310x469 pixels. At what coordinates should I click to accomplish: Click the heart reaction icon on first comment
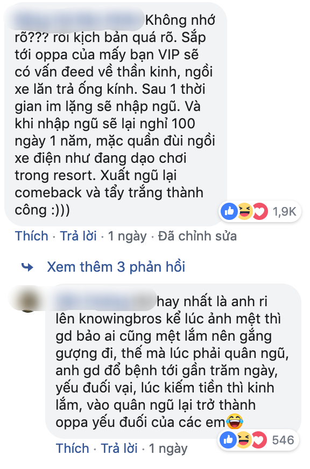(259, 211)
